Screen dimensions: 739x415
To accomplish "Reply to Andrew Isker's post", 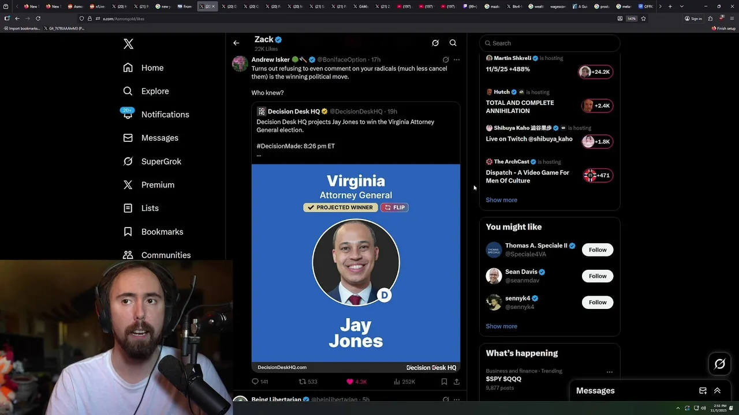I will pos(260,382).
